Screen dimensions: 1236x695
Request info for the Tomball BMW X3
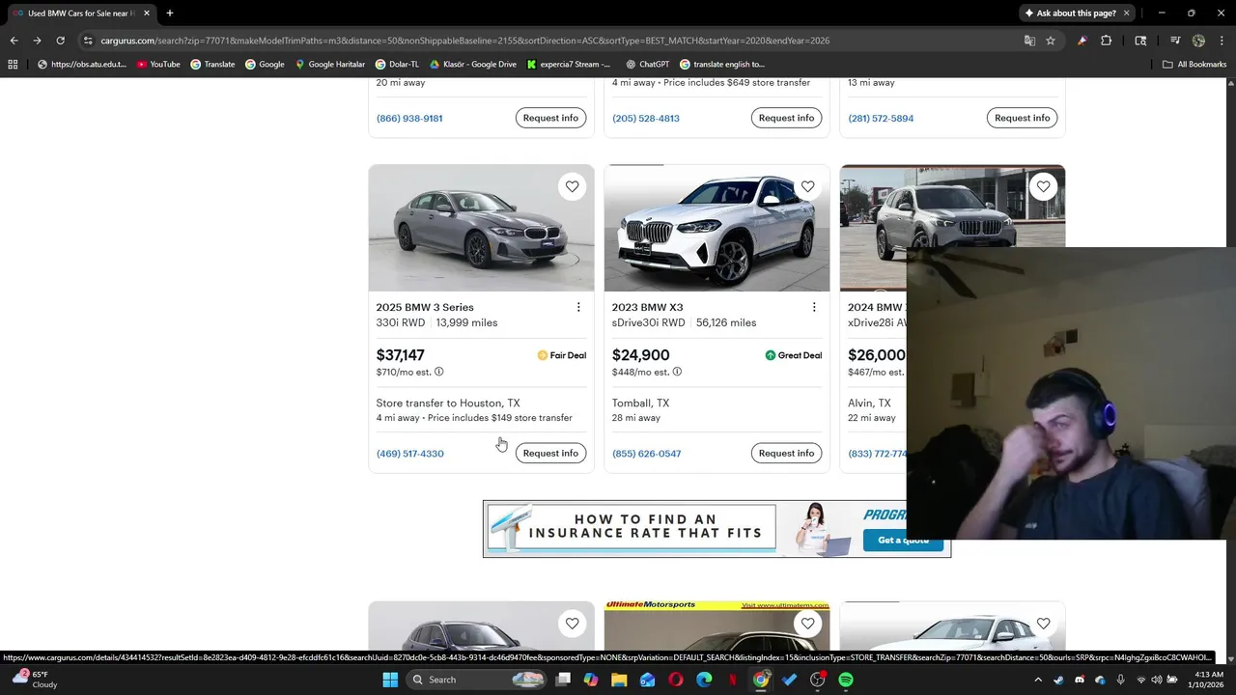786,453
